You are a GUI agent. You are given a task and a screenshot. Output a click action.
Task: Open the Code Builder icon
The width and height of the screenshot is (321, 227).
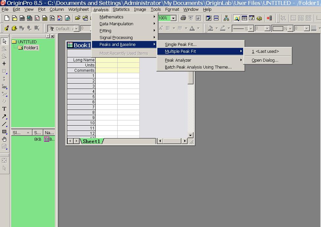click(x=208, y=18)
